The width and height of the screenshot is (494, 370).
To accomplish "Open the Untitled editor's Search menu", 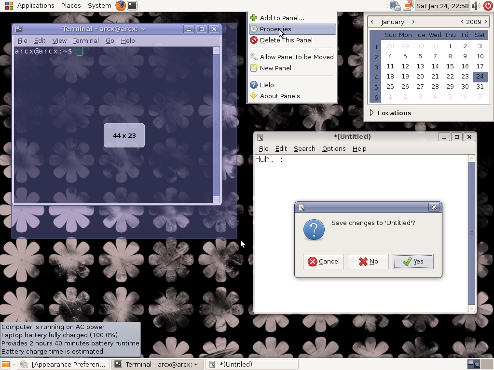I will (304, 149).
